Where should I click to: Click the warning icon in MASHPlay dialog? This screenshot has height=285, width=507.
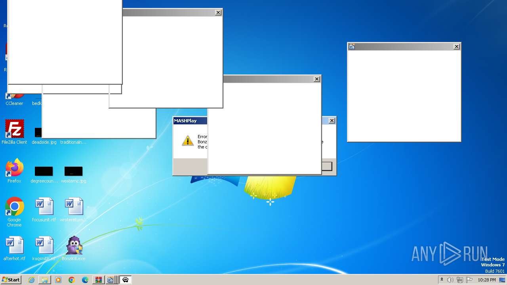pos(188,141)
